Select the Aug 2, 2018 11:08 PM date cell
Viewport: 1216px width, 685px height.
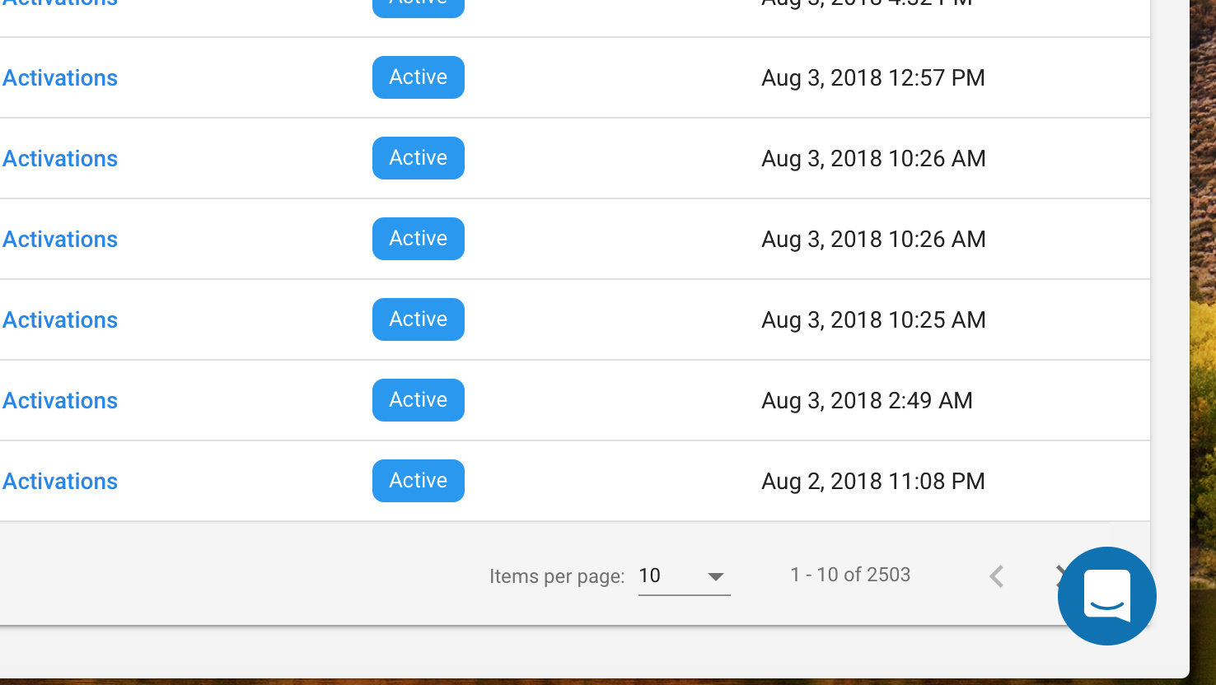[x=873, y=481]
